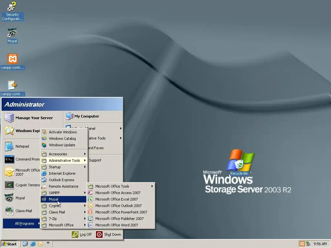Open Help and Support entry
Viewport: 331px width, 248px height.
click(105, 160)
